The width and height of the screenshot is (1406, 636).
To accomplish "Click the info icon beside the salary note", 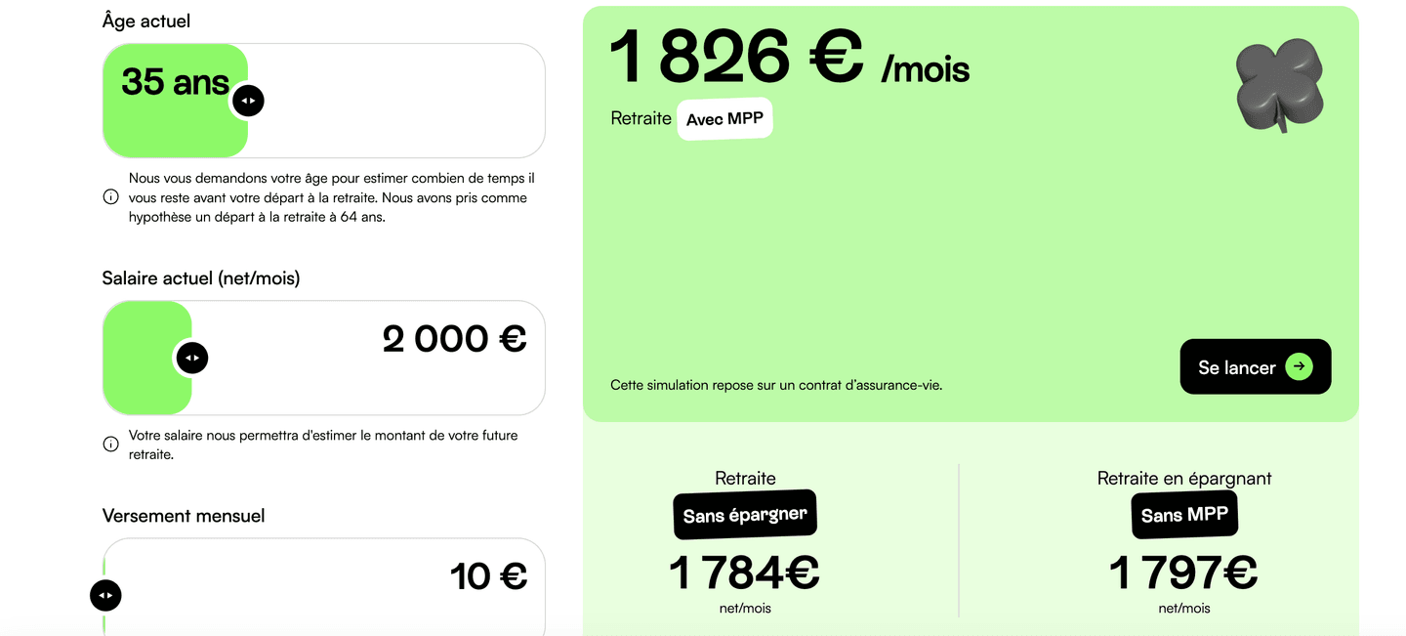I will 110,445.
